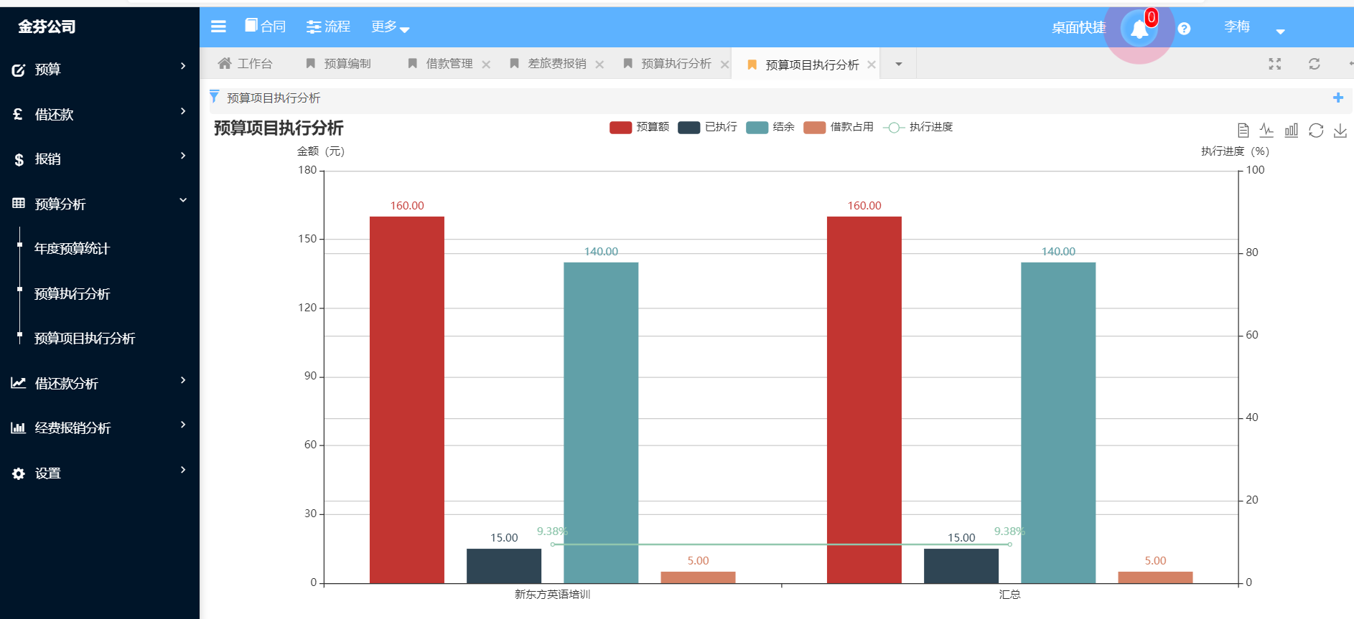Switch to the 差旅费报销 tab
This screenshot has width=1354, height=619.
click(x=548, y=63)
